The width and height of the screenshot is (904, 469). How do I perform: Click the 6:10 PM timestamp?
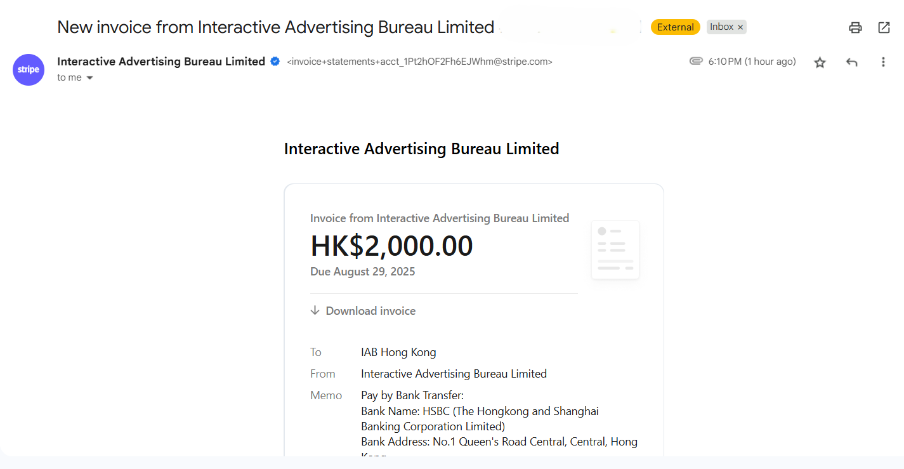pos(752,62)
